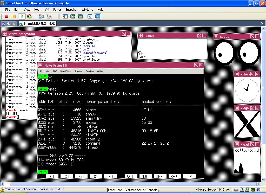Click the xclock window menu circle button
This screenshot has height=193, width=266.
coord(237,74)
